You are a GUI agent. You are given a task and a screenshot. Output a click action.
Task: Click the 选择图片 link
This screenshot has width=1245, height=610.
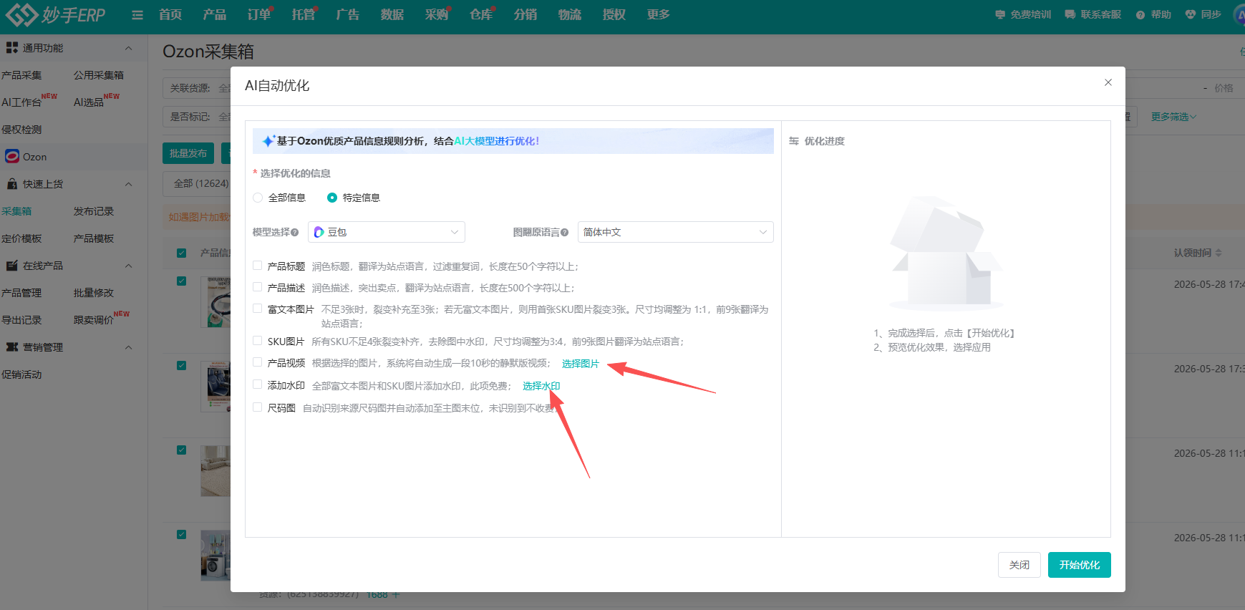point(581,364)
